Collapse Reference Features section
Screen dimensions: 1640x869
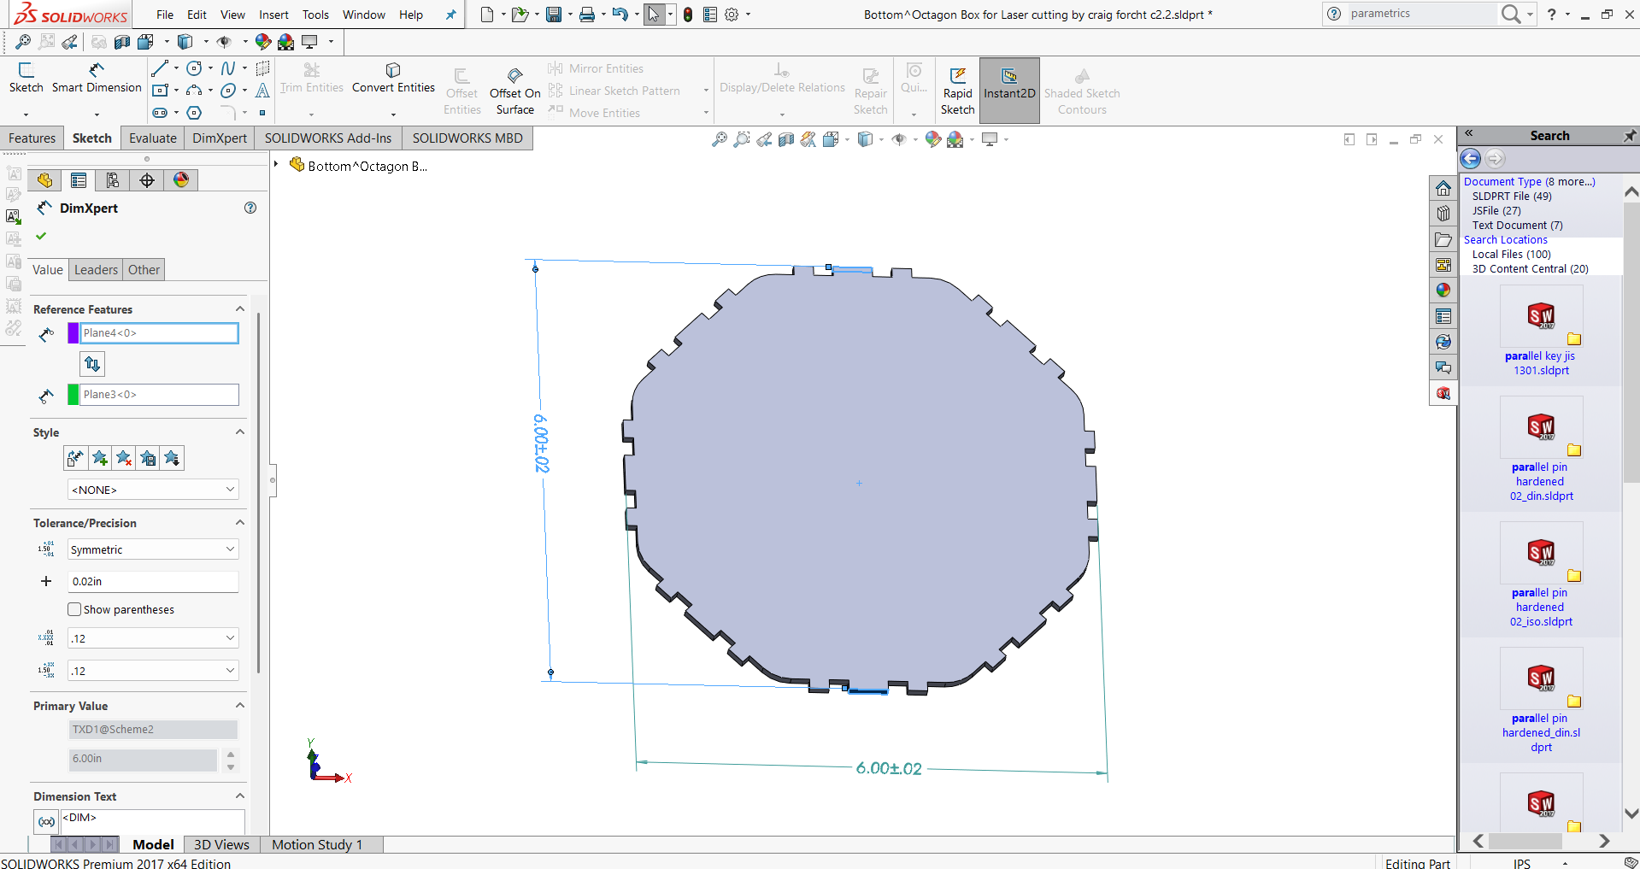240,309
